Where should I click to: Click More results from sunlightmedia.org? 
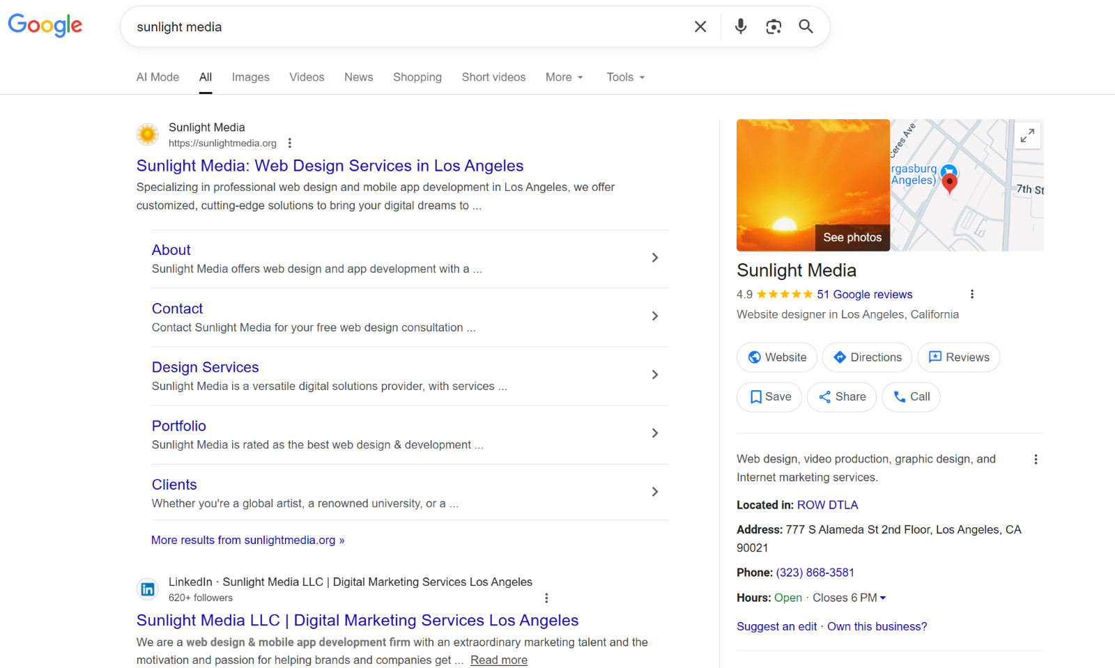point(248,540)
